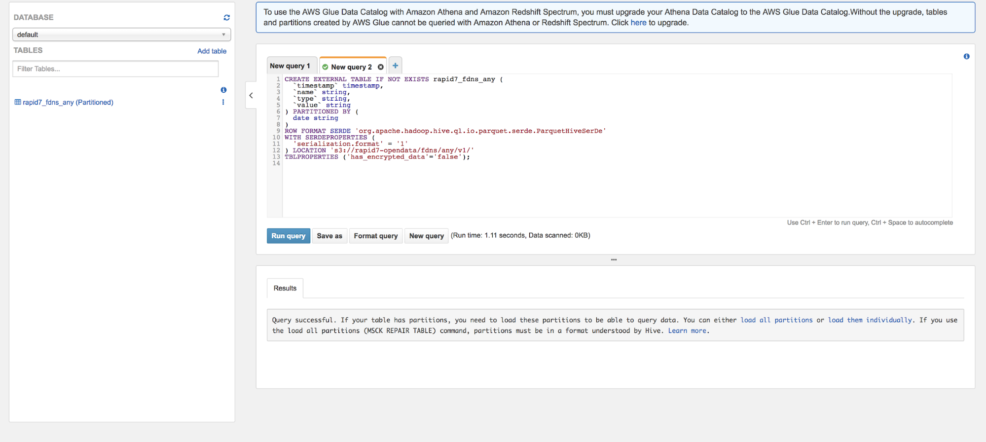The width and height of the screenshot is (986, 442).
Task: Click the table grid icon for rapid7_fdns_any
Action: 18,102
